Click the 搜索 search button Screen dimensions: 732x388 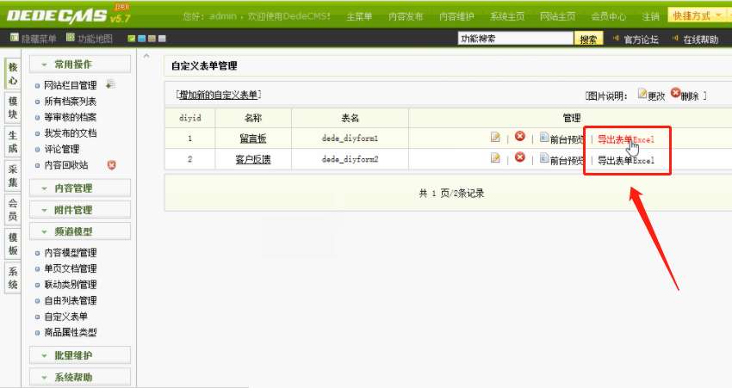(x=588, y=39)
